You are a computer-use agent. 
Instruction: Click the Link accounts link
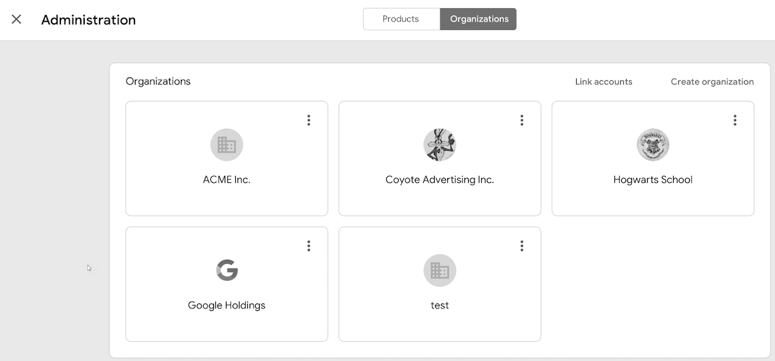pyautogui.click(x=603, y=81)
